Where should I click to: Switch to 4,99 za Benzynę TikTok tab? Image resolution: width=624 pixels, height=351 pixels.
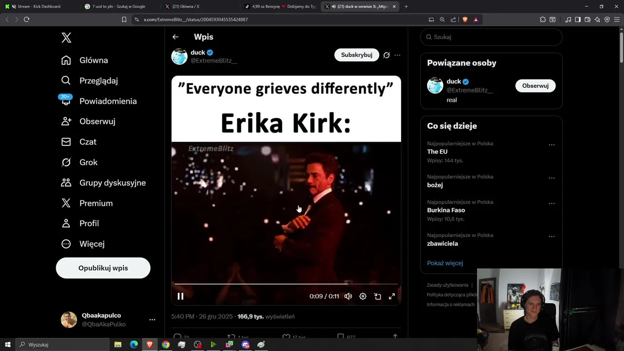[281, 6]
